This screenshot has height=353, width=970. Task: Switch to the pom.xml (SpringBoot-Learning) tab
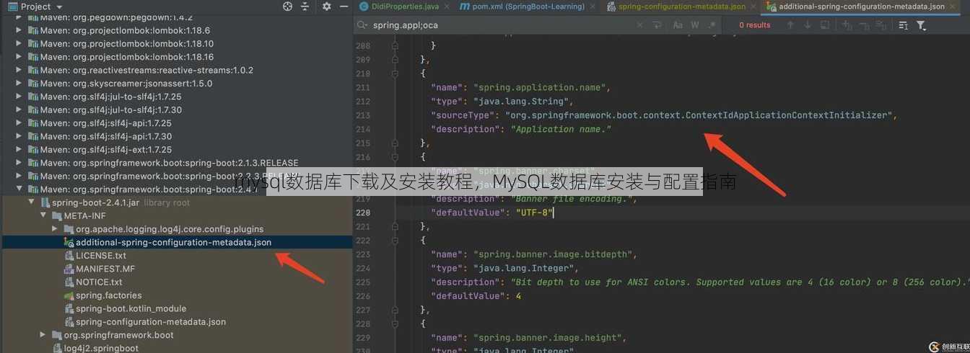pos(526,6)
